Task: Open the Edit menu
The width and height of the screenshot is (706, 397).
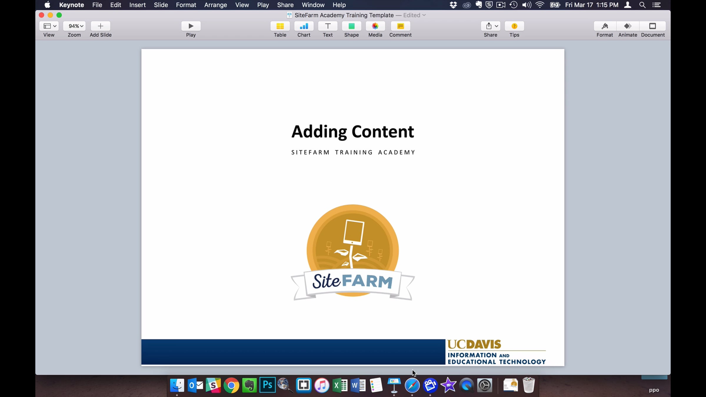Action: (x=116, y=5)
